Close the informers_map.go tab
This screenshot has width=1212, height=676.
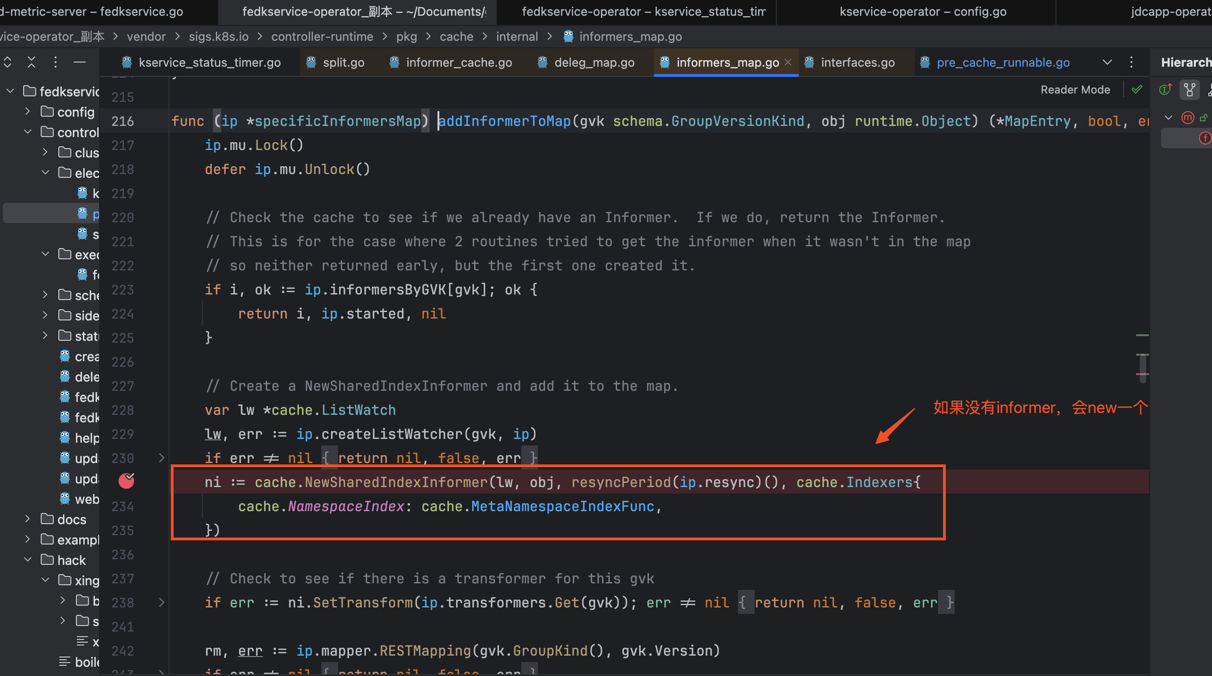coord(788,62)
